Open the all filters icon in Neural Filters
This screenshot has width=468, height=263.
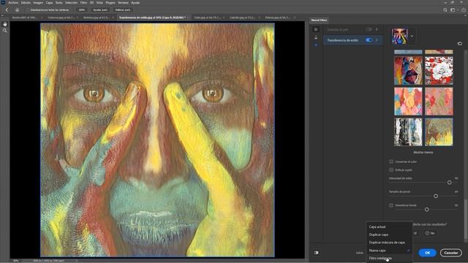point(316,29)
